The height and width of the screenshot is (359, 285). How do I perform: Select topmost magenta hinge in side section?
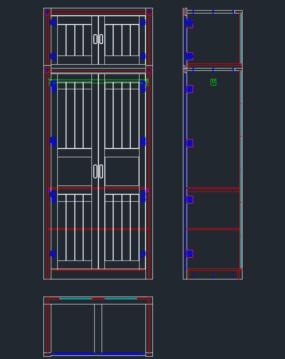[189, 24]
